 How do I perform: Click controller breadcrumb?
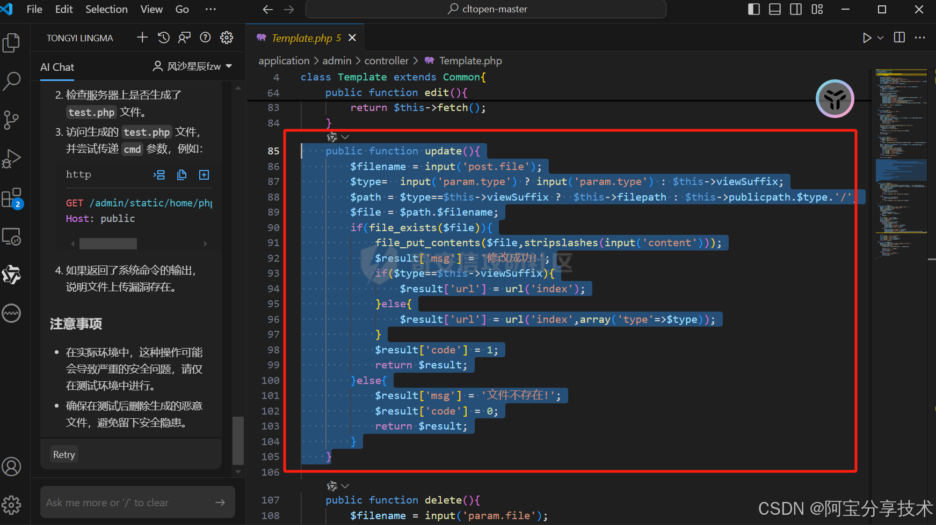pos(386,61)
